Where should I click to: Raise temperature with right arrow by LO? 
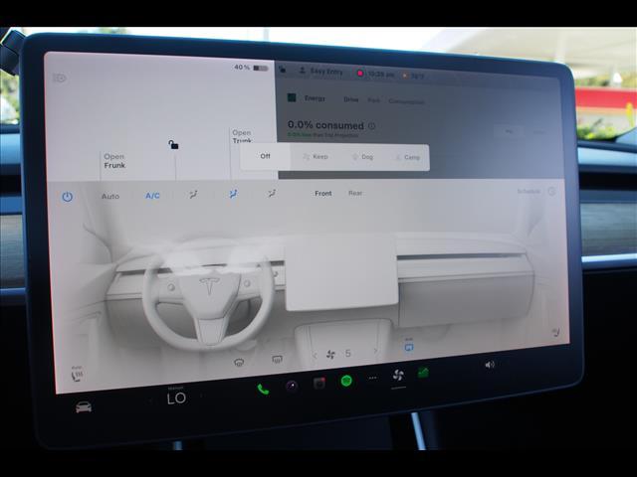coord(203,396)
